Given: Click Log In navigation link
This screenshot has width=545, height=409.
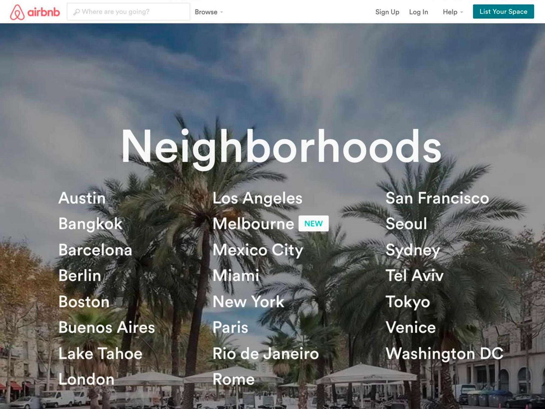Looking at the screenshot, I should [419, 12].
